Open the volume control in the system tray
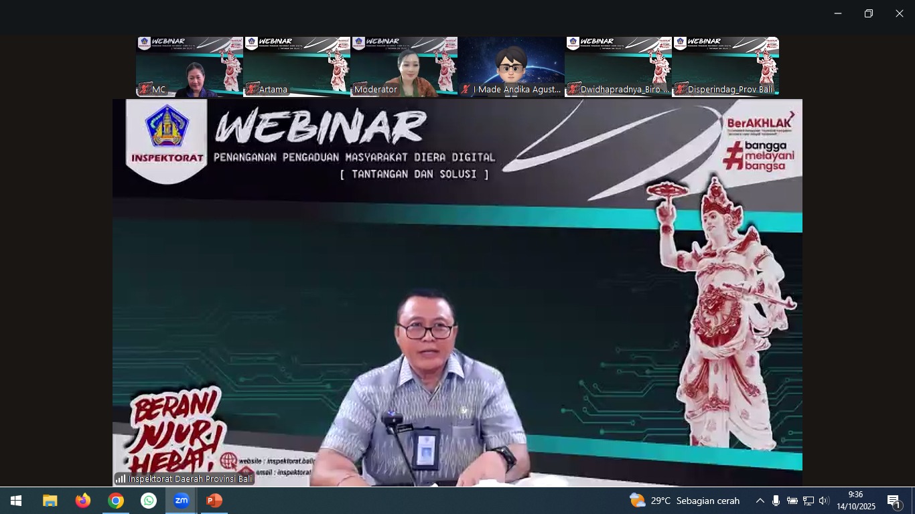 point(824,501)
